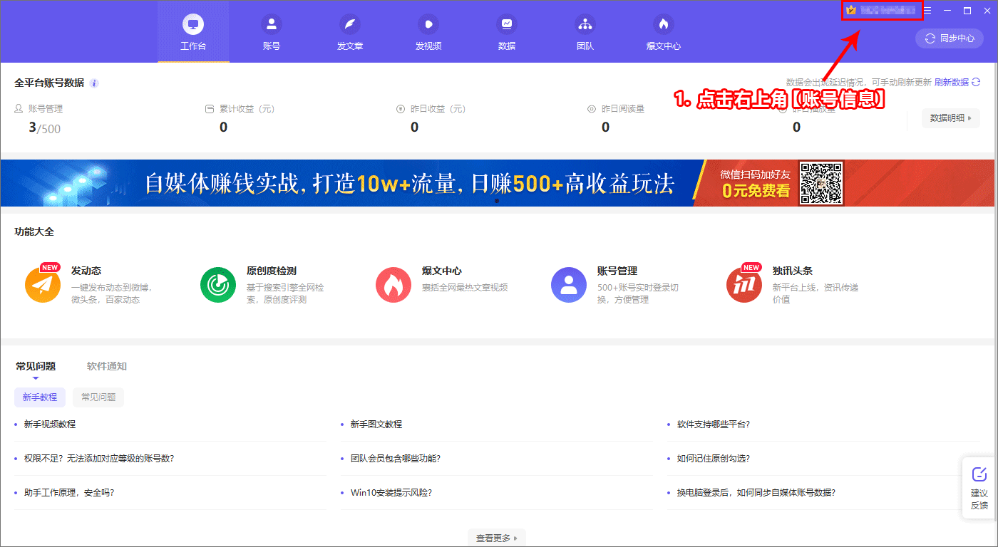Click the 建议反馈 floating feedback widget

979,487
